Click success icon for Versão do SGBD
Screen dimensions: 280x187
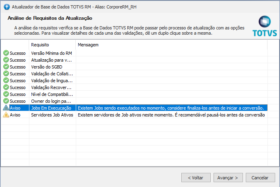click(x=6, y=66)
